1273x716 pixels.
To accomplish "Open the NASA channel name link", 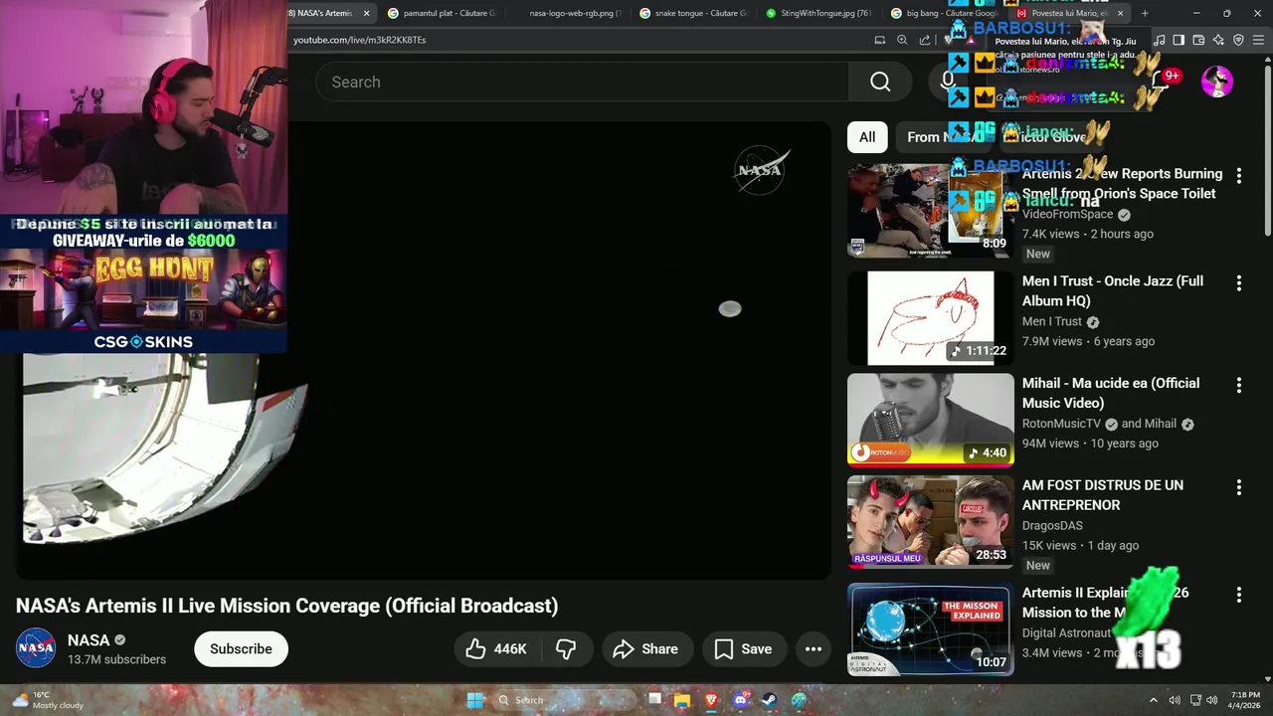I will point(89,640).
